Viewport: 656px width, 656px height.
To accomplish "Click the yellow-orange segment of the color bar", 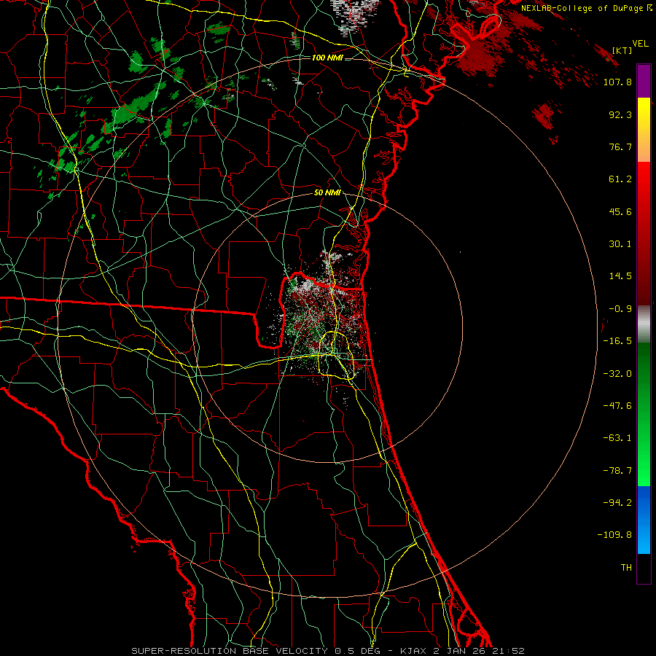I will coord(644,130).
